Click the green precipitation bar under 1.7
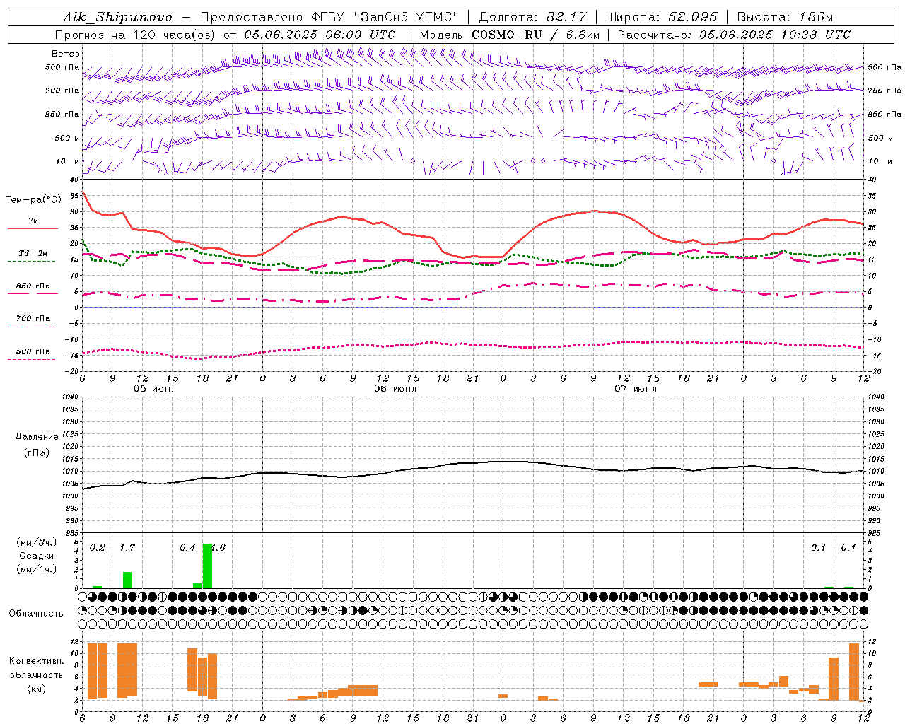 point(128,580)
